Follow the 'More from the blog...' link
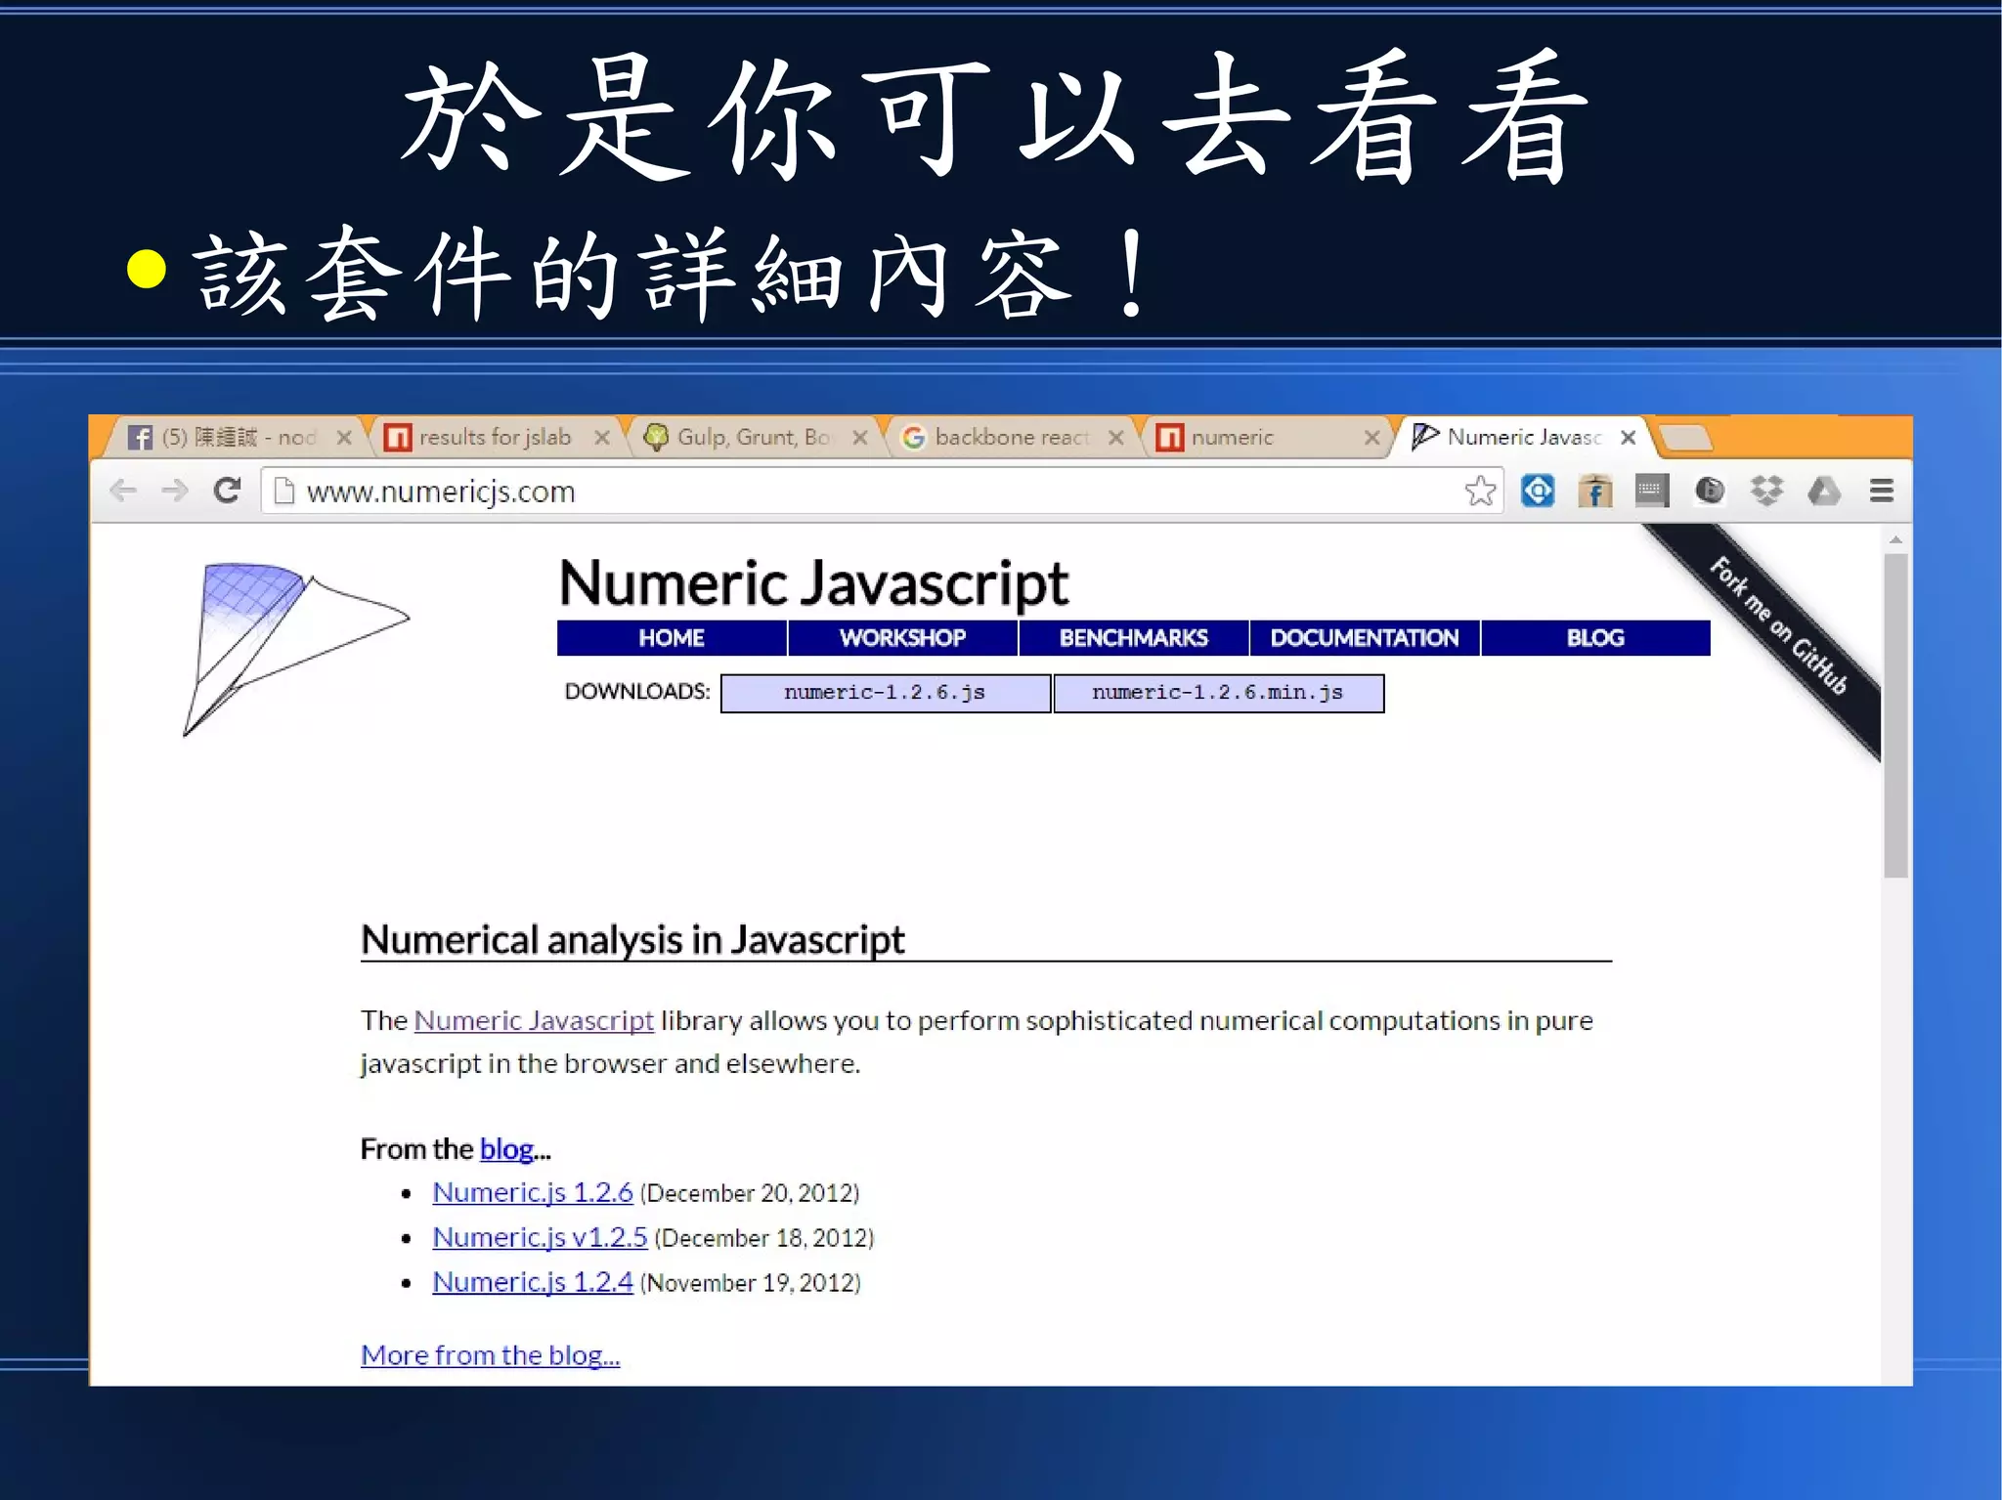Image resolution: width=2002 pixels, height=1500 pixels. [490, 1355]
